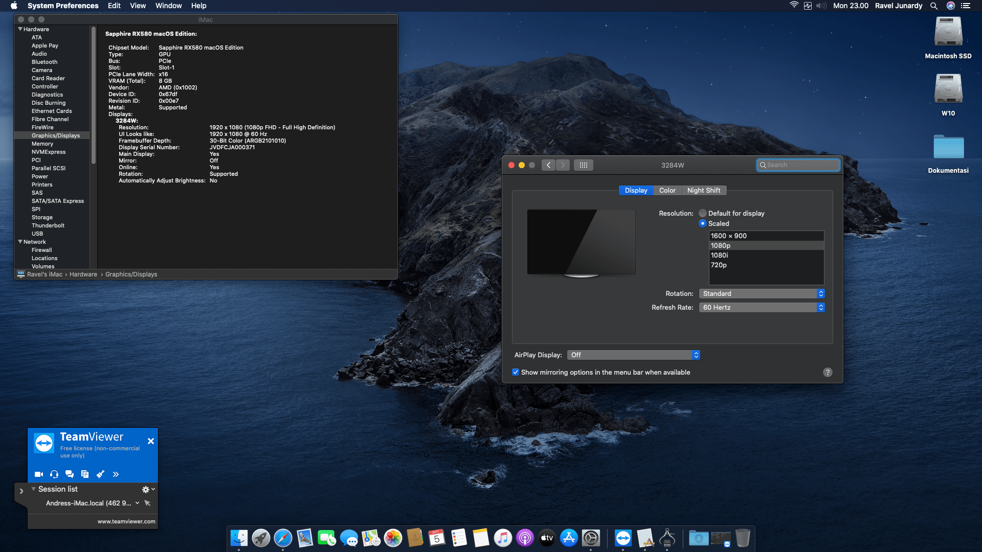
Task: Select the Display tab
Action: pos(636,190)
